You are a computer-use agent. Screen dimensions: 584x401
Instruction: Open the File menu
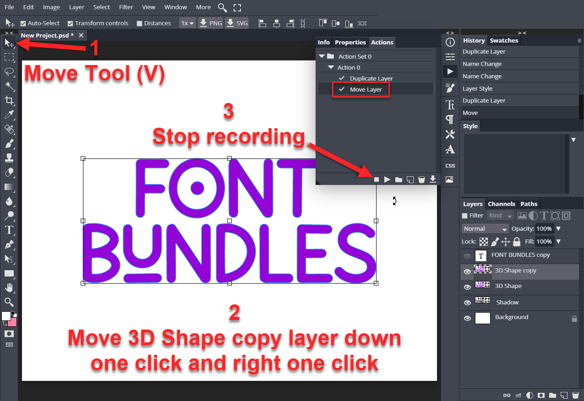pyautogui.click(x=9, y=7)
